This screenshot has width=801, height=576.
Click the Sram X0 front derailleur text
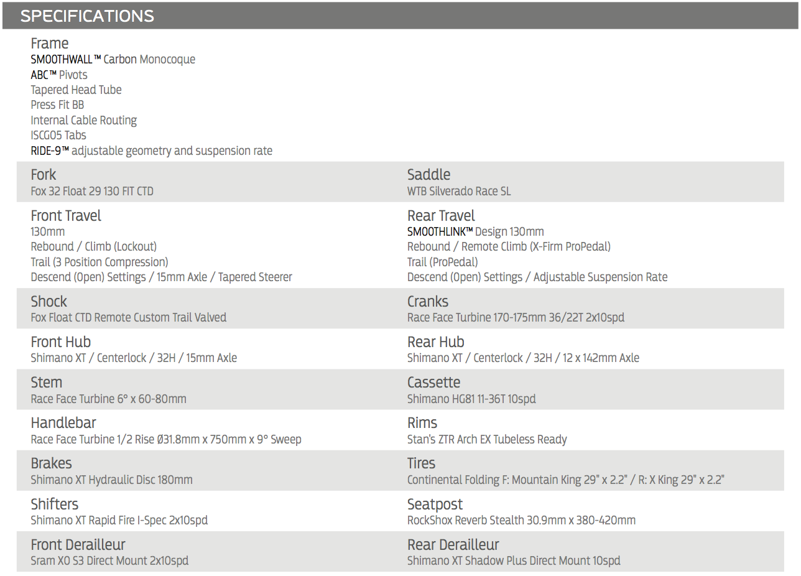tap(109, 561)
